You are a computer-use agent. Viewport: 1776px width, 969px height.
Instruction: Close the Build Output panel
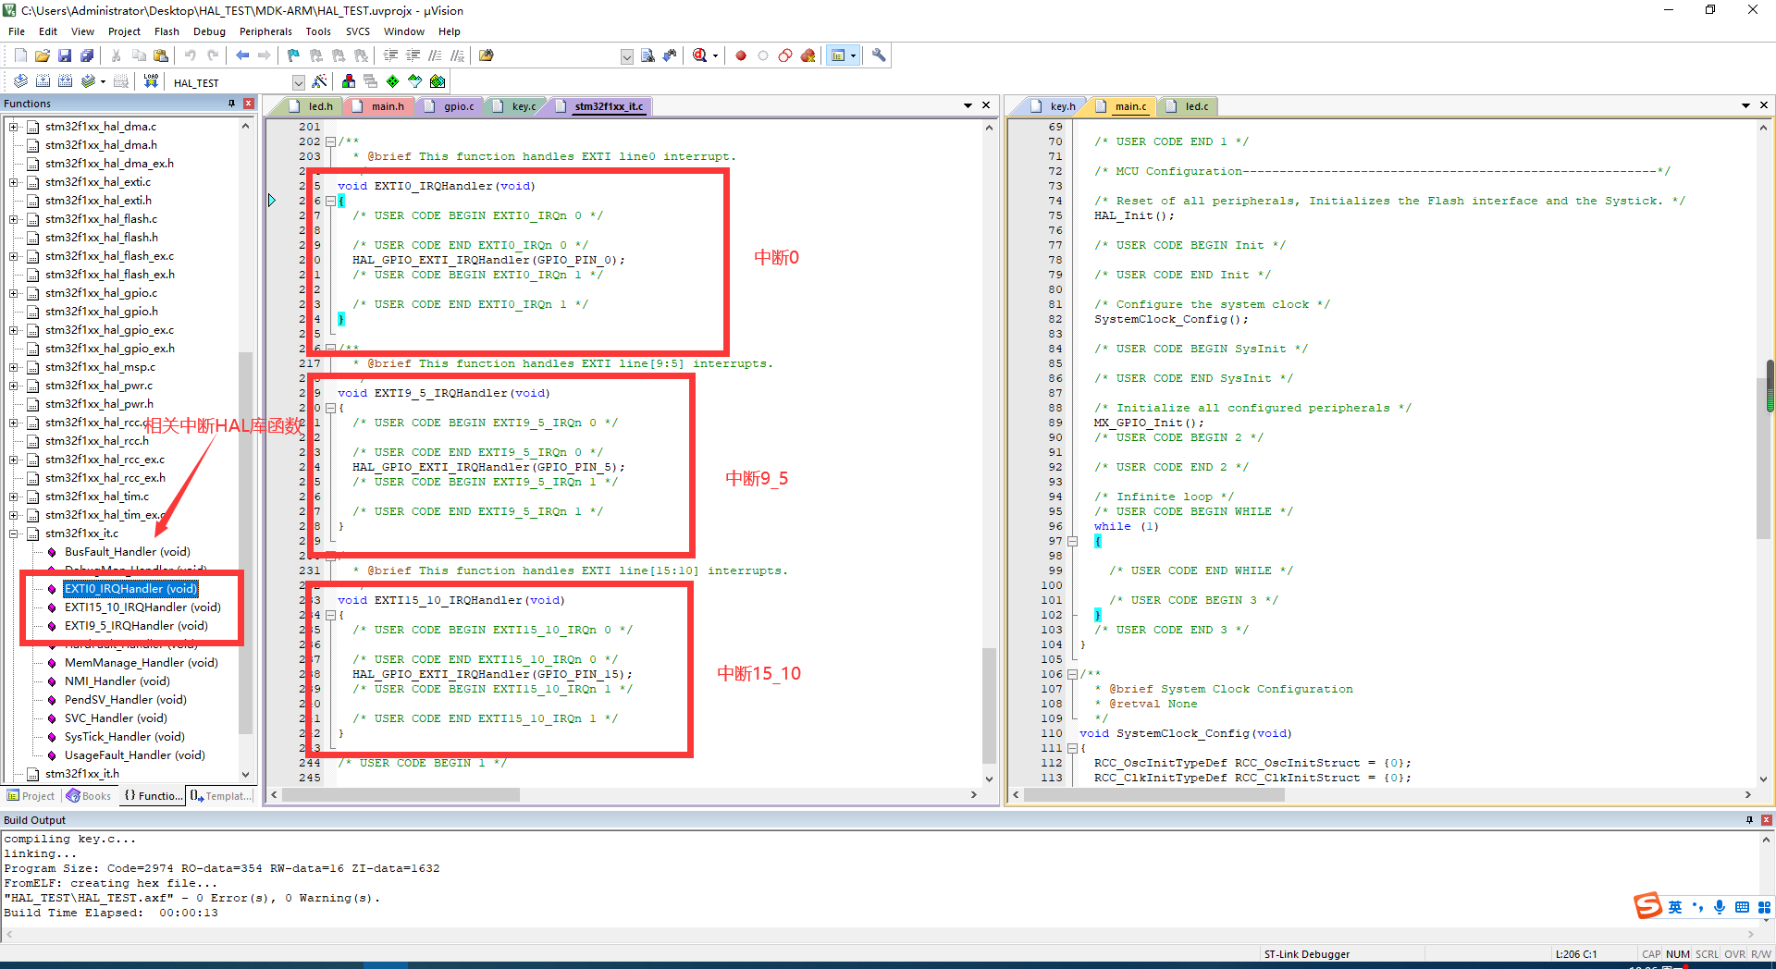[1766, 820]
